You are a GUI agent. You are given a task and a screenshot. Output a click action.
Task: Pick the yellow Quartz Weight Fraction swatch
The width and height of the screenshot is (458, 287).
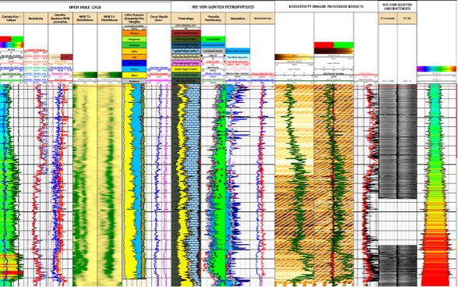[x=186, y=69]
